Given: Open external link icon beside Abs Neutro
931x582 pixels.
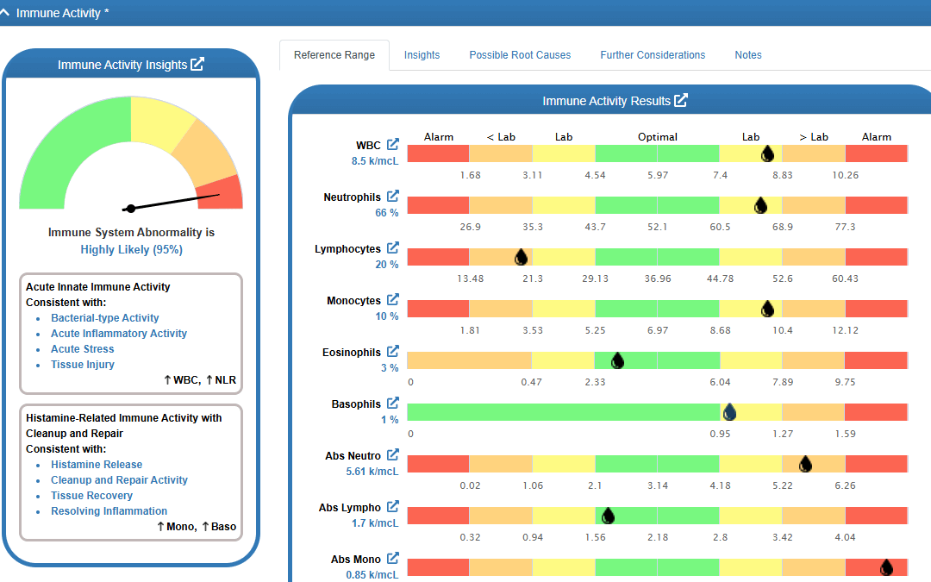Looking at the screenshot, I should (392, 455).
